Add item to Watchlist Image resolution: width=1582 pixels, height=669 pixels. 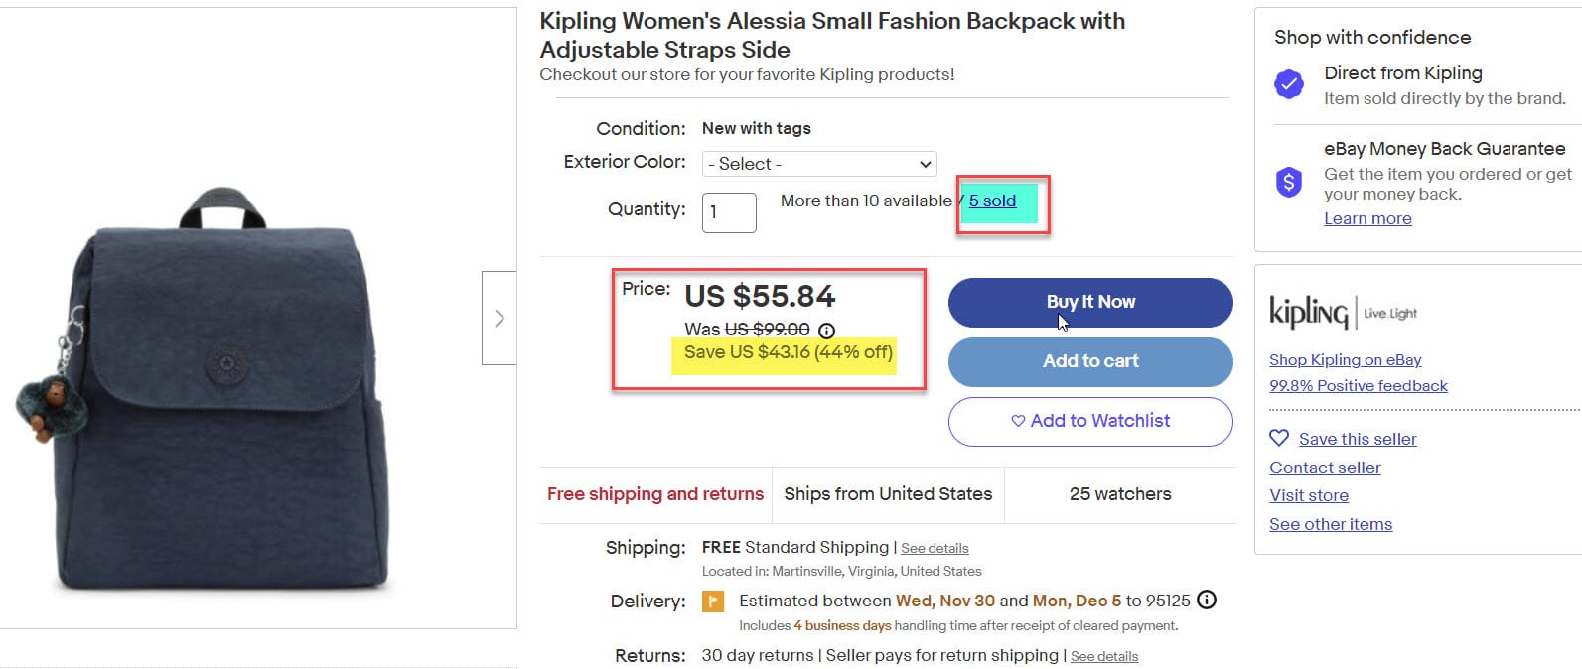click(1090, 421)
